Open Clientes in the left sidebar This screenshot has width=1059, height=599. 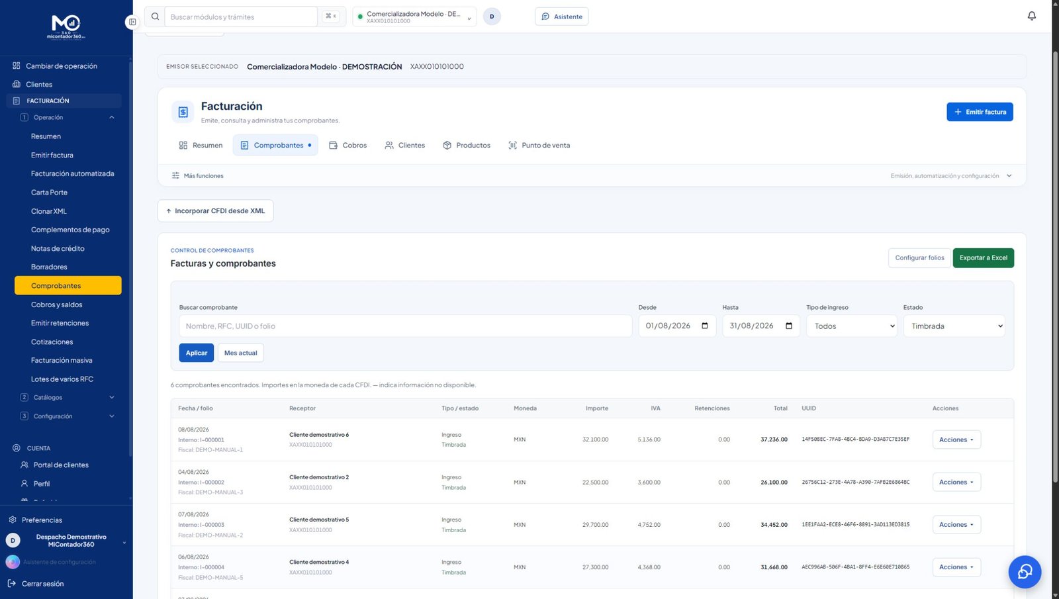39,84
